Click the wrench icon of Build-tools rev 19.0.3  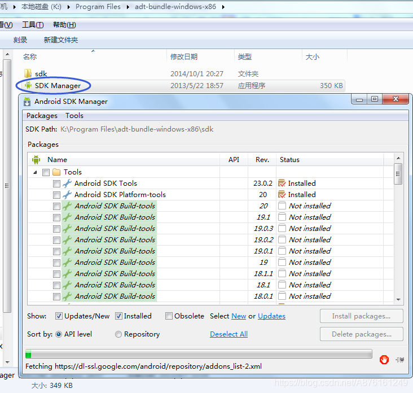point(67,229)
